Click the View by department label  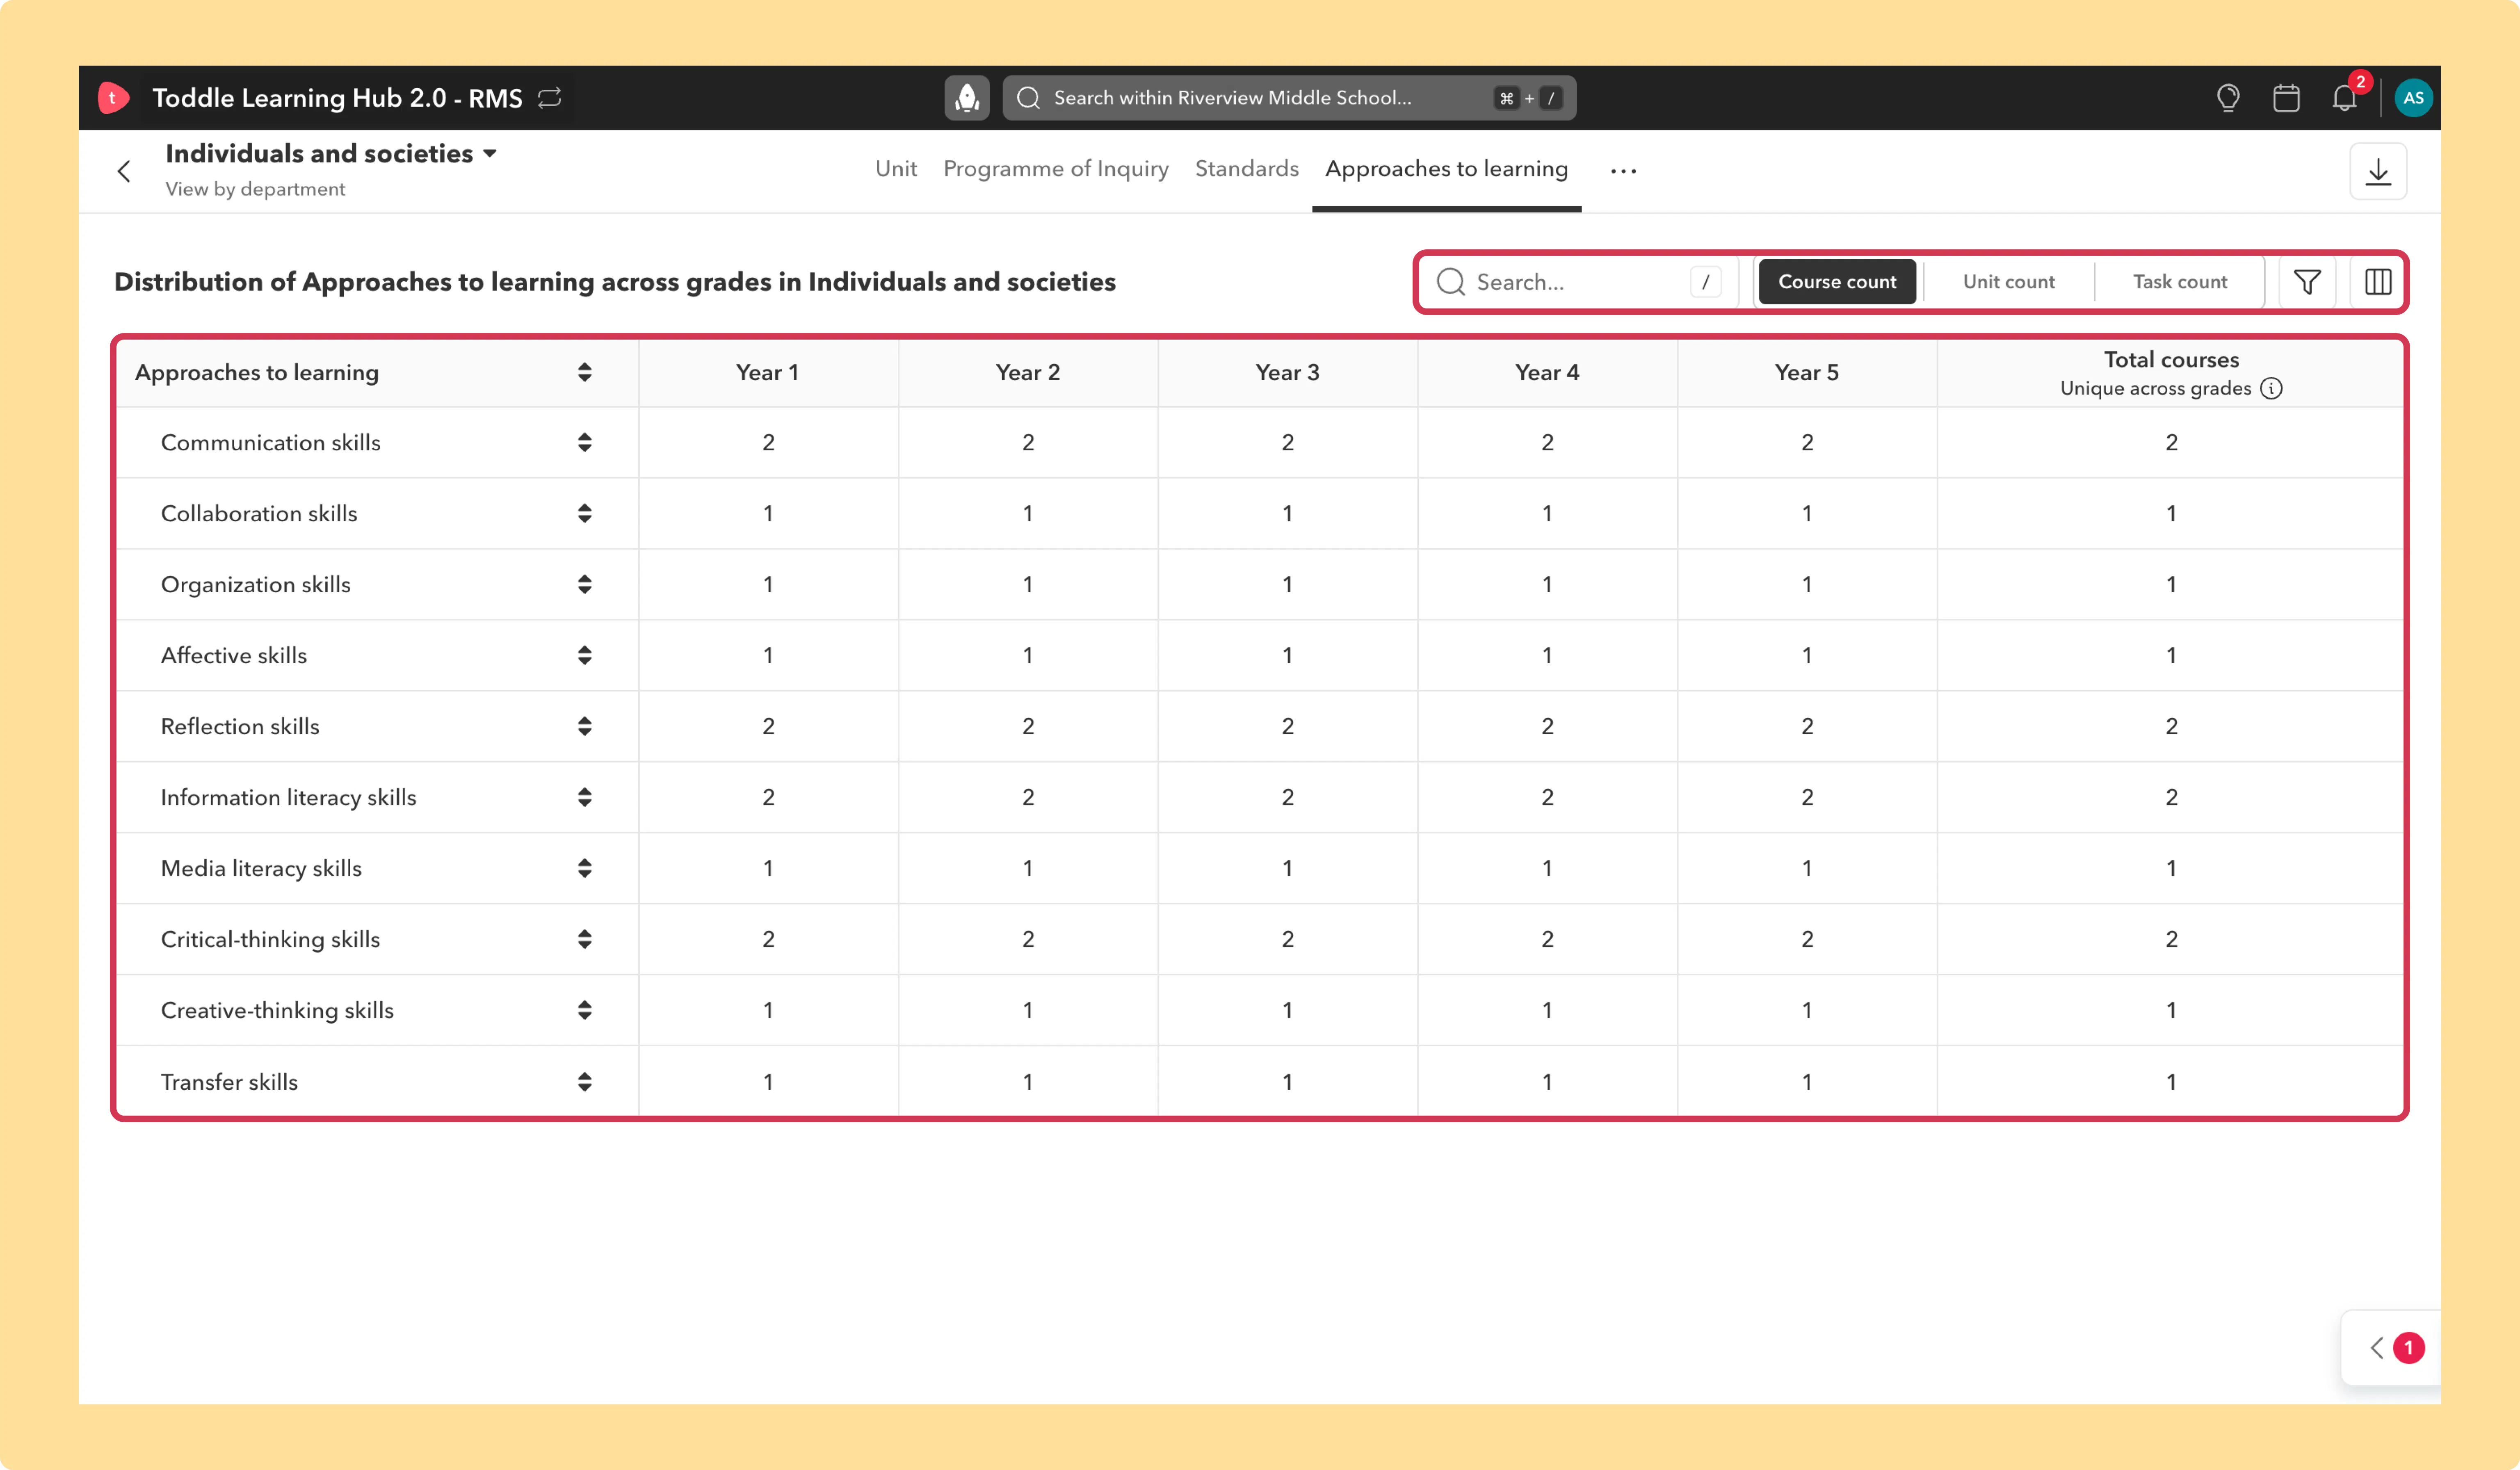[x=255, y=189]
